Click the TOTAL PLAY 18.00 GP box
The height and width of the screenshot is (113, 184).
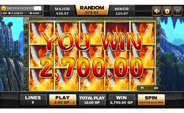(92, 100)
